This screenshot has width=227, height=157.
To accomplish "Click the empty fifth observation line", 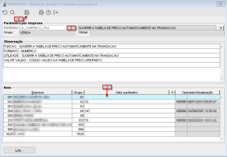I will tap(111, 65).
